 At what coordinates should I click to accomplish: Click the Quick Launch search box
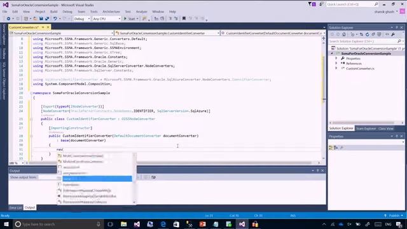click(352, 4)
